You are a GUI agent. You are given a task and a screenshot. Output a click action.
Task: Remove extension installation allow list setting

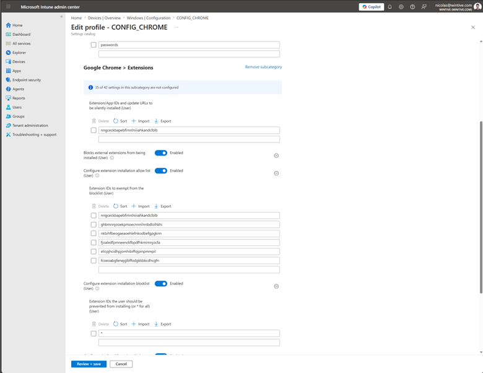point(276,173)
